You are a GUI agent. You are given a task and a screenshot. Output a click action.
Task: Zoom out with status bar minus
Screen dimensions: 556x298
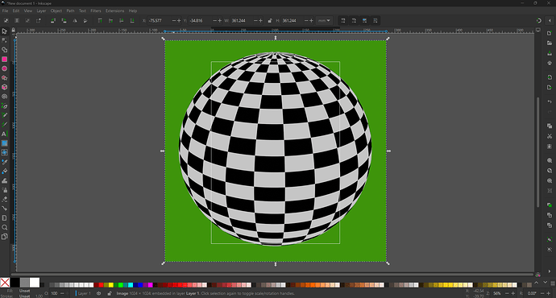pos(507,293)
